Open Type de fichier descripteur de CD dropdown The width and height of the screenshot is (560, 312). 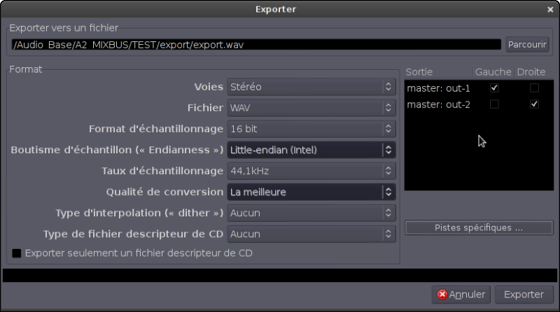311,234
